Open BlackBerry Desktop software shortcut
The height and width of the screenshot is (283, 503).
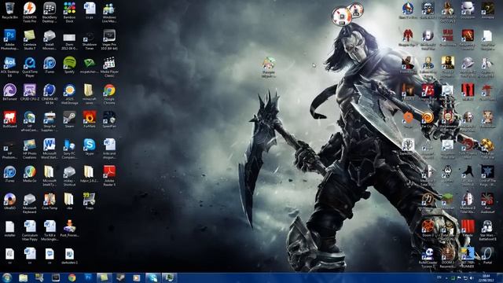tap(50, 13)
